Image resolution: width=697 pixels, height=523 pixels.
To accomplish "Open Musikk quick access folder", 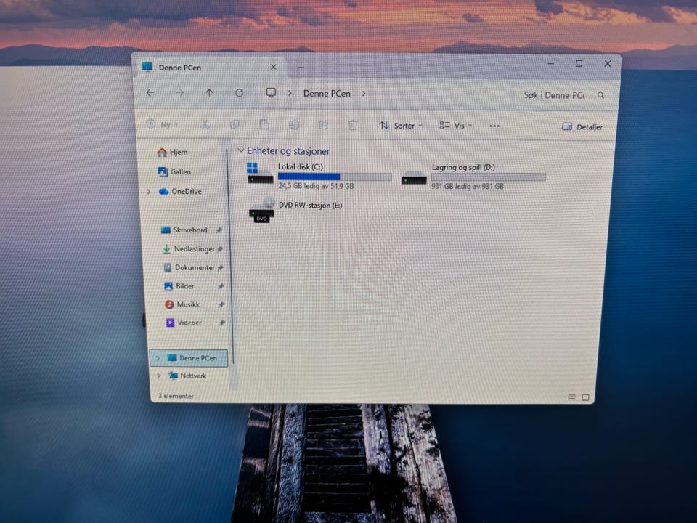I will [x=182, y=304].
